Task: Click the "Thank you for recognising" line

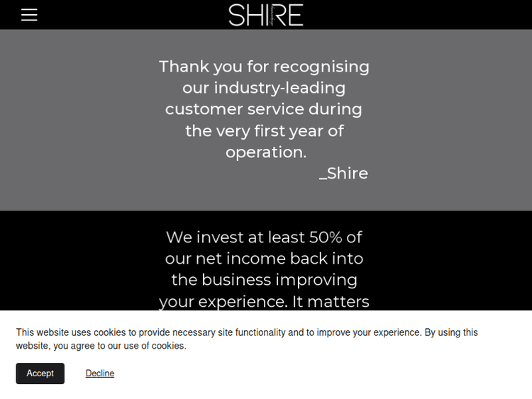Action: (x=264, y=67)
